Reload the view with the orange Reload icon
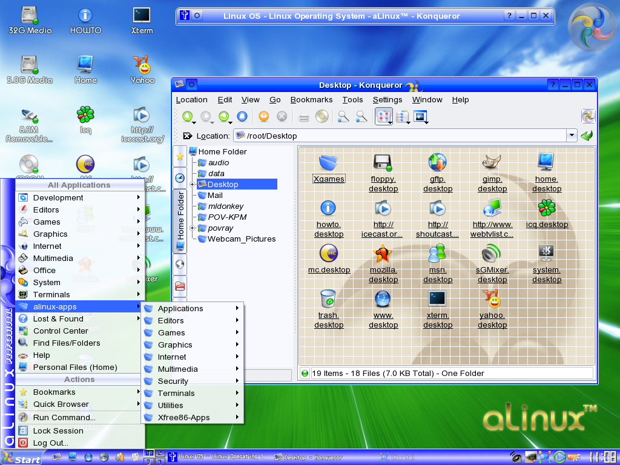 (264, 116)
